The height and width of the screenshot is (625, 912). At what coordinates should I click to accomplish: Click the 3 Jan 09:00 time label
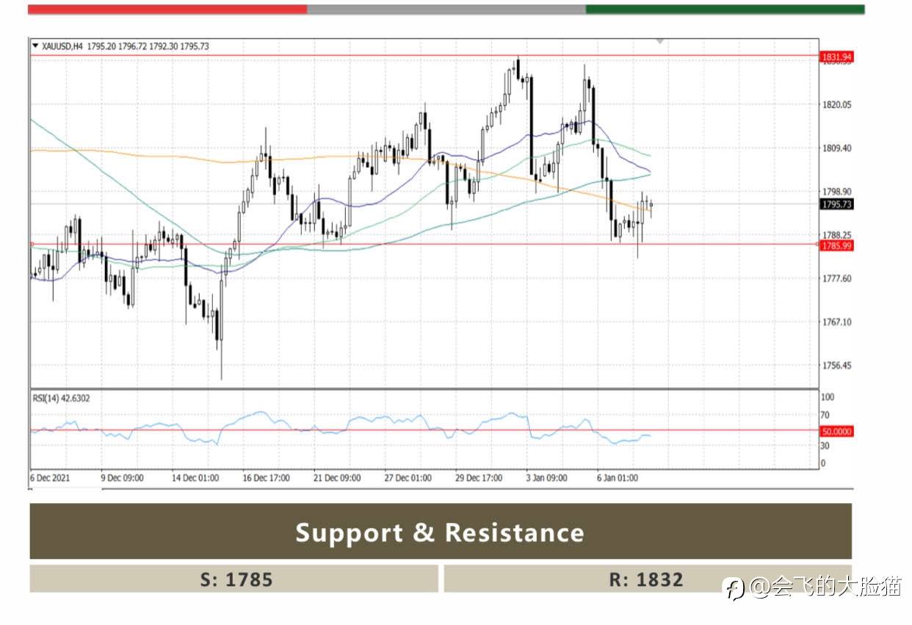pos(547,477)
